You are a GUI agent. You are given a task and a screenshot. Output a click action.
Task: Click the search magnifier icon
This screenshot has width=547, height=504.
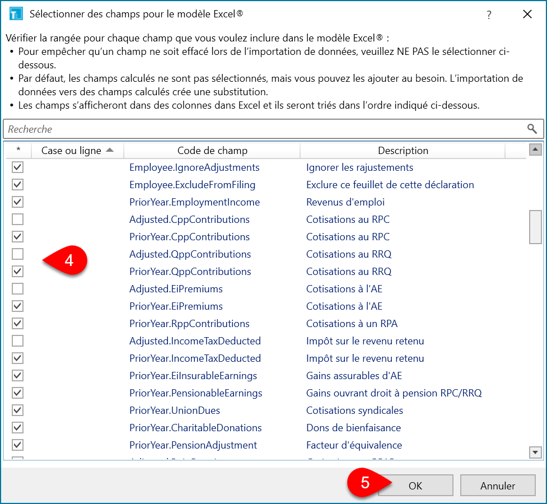(x=532, y=129)
